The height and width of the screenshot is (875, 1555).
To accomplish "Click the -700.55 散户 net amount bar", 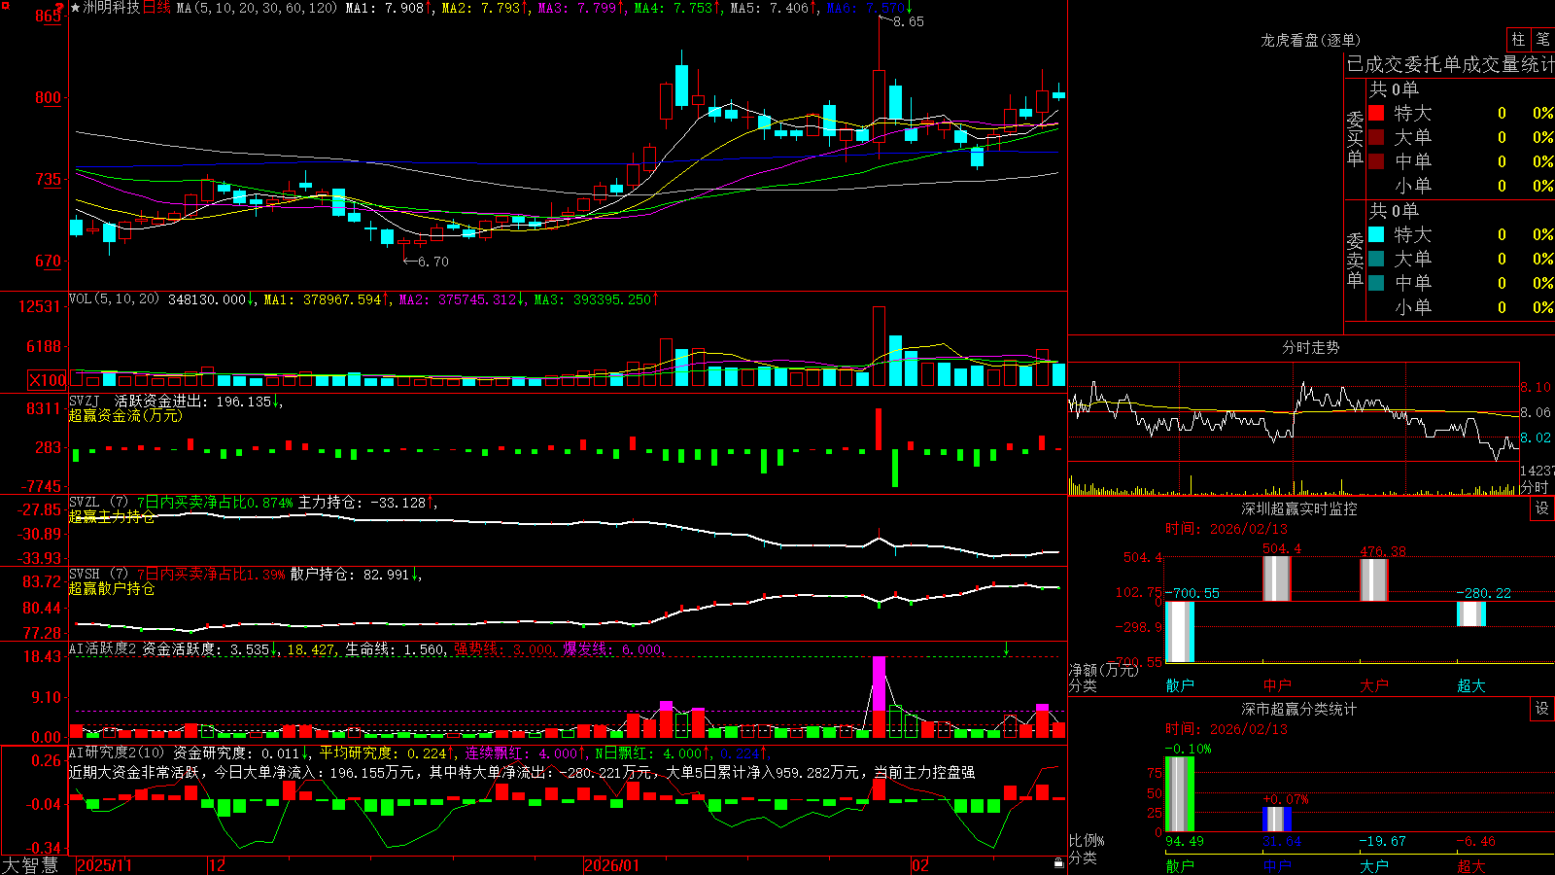I will coord(1180,632).
